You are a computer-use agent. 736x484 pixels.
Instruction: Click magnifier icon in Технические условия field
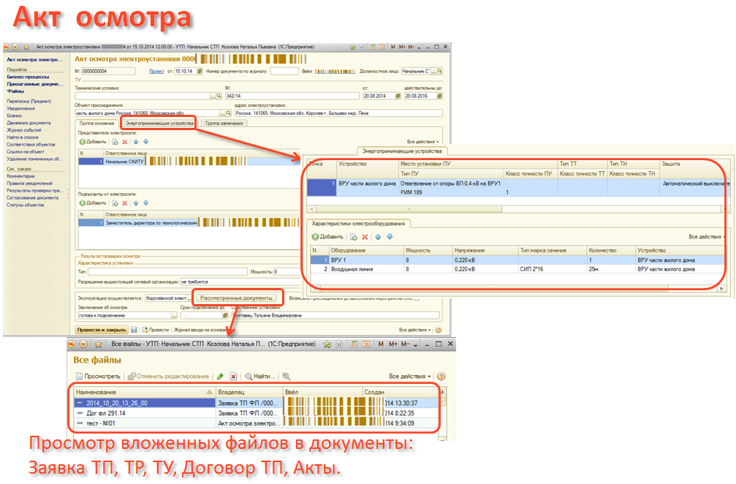(x=219, y=96)
